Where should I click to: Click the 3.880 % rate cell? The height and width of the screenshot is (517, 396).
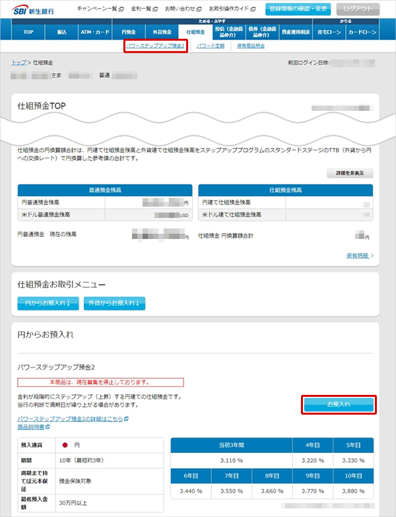click(354, 491)
